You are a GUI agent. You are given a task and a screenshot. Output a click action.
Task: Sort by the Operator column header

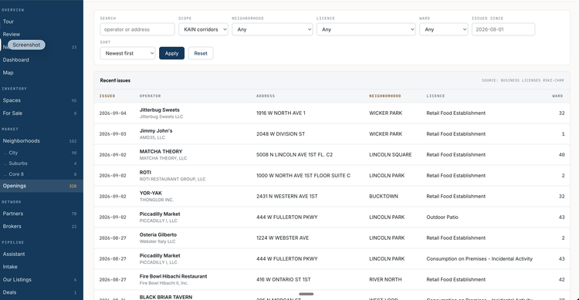coord(150,96)
